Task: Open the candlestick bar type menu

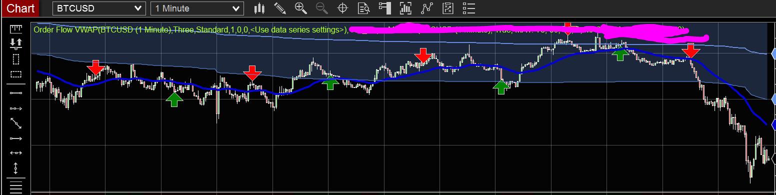Action: [x=259, y=8]
